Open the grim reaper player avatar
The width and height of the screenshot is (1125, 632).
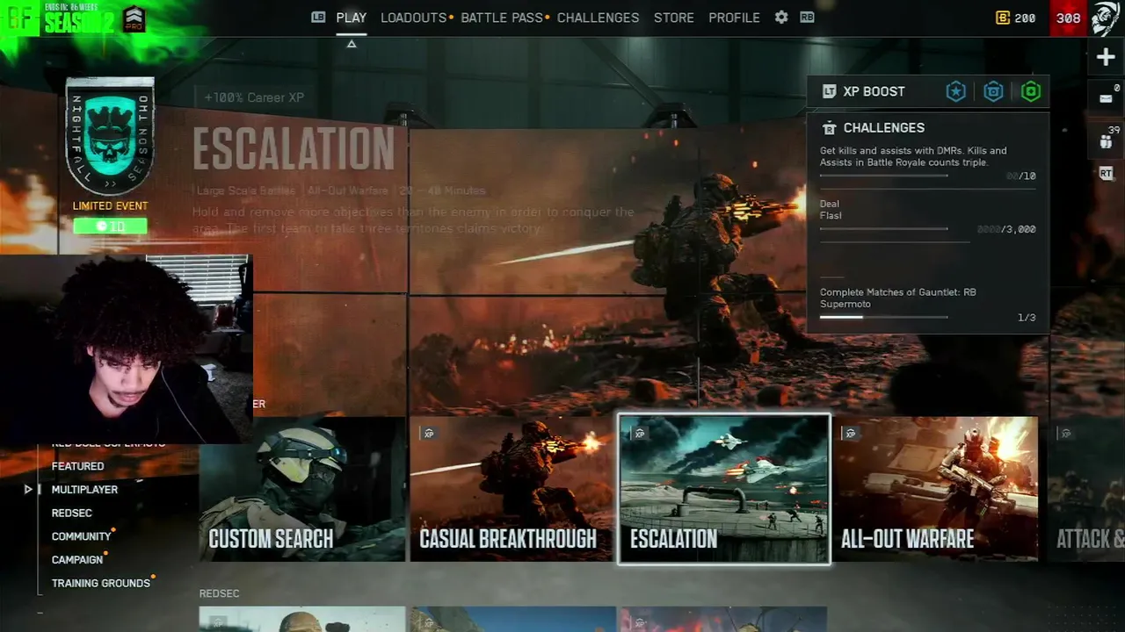point(1106,18)
